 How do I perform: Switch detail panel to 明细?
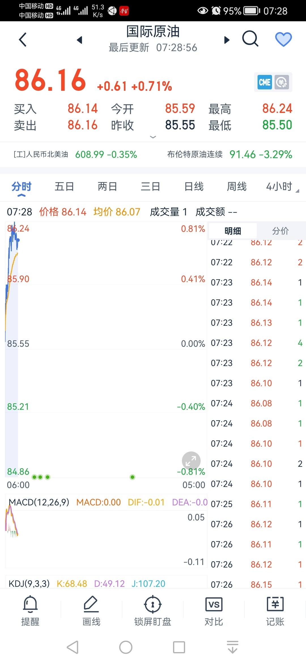[x=233, y=231]
